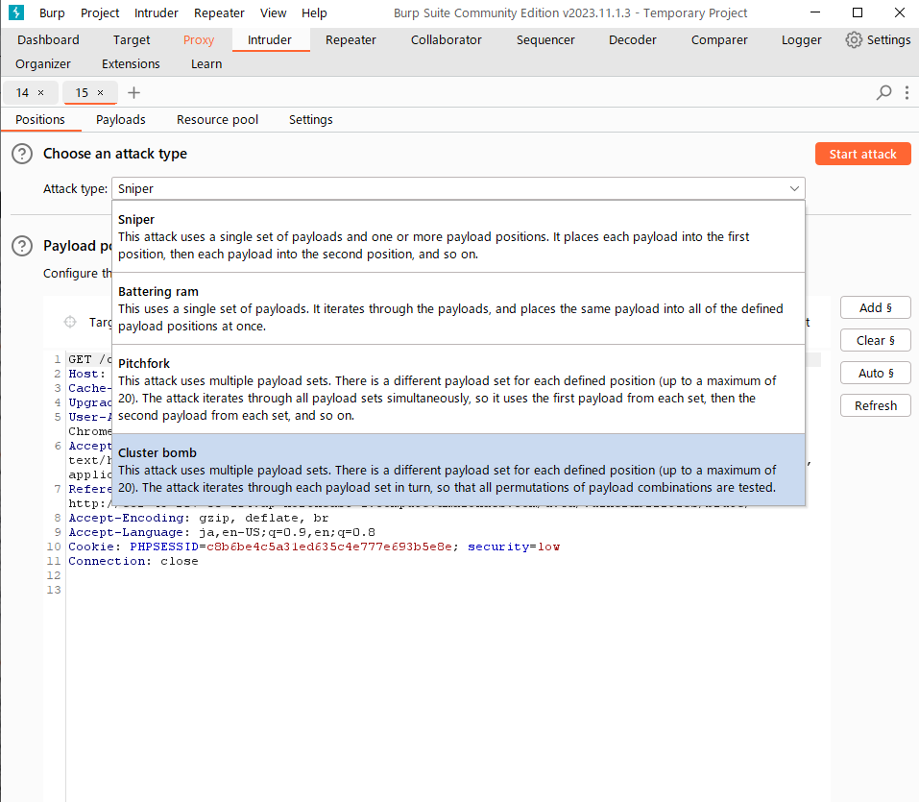Close Intruder tab 15
The height and width of the screenshot is (802, 919).
(x=100, y=92)
